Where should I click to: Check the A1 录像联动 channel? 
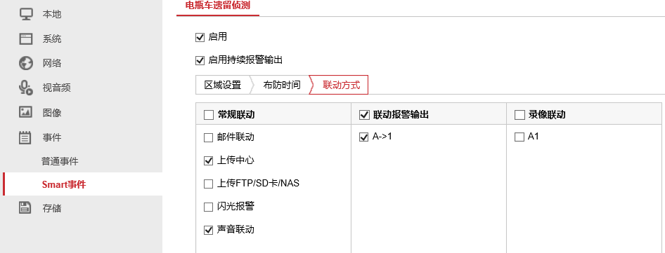(519, 137)
